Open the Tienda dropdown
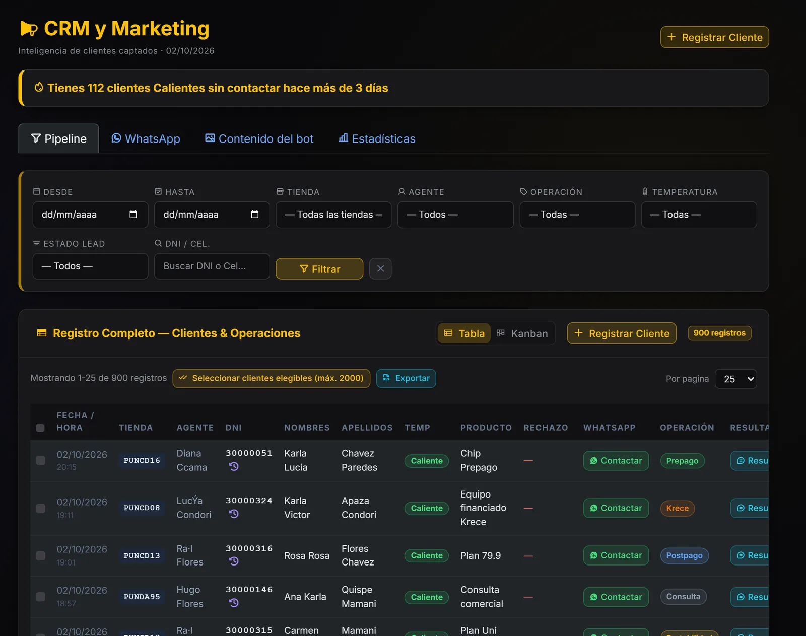The height and width of the screenshot is (636, 806). coord(333,215)
